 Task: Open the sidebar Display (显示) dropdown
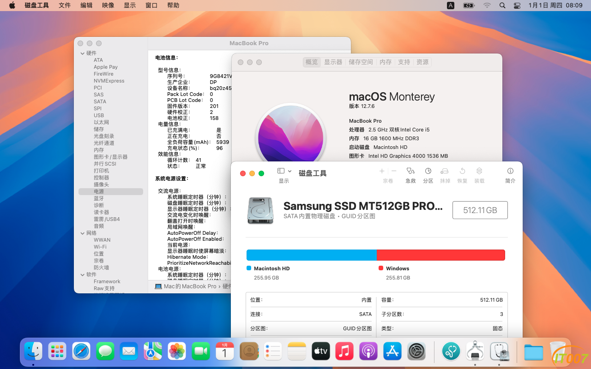(x=284, y=171)
